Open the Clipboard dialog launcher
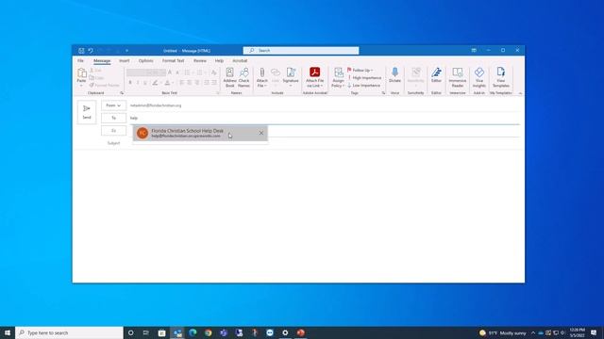This screenshot has height=339, width=604. tap(122, 93)
